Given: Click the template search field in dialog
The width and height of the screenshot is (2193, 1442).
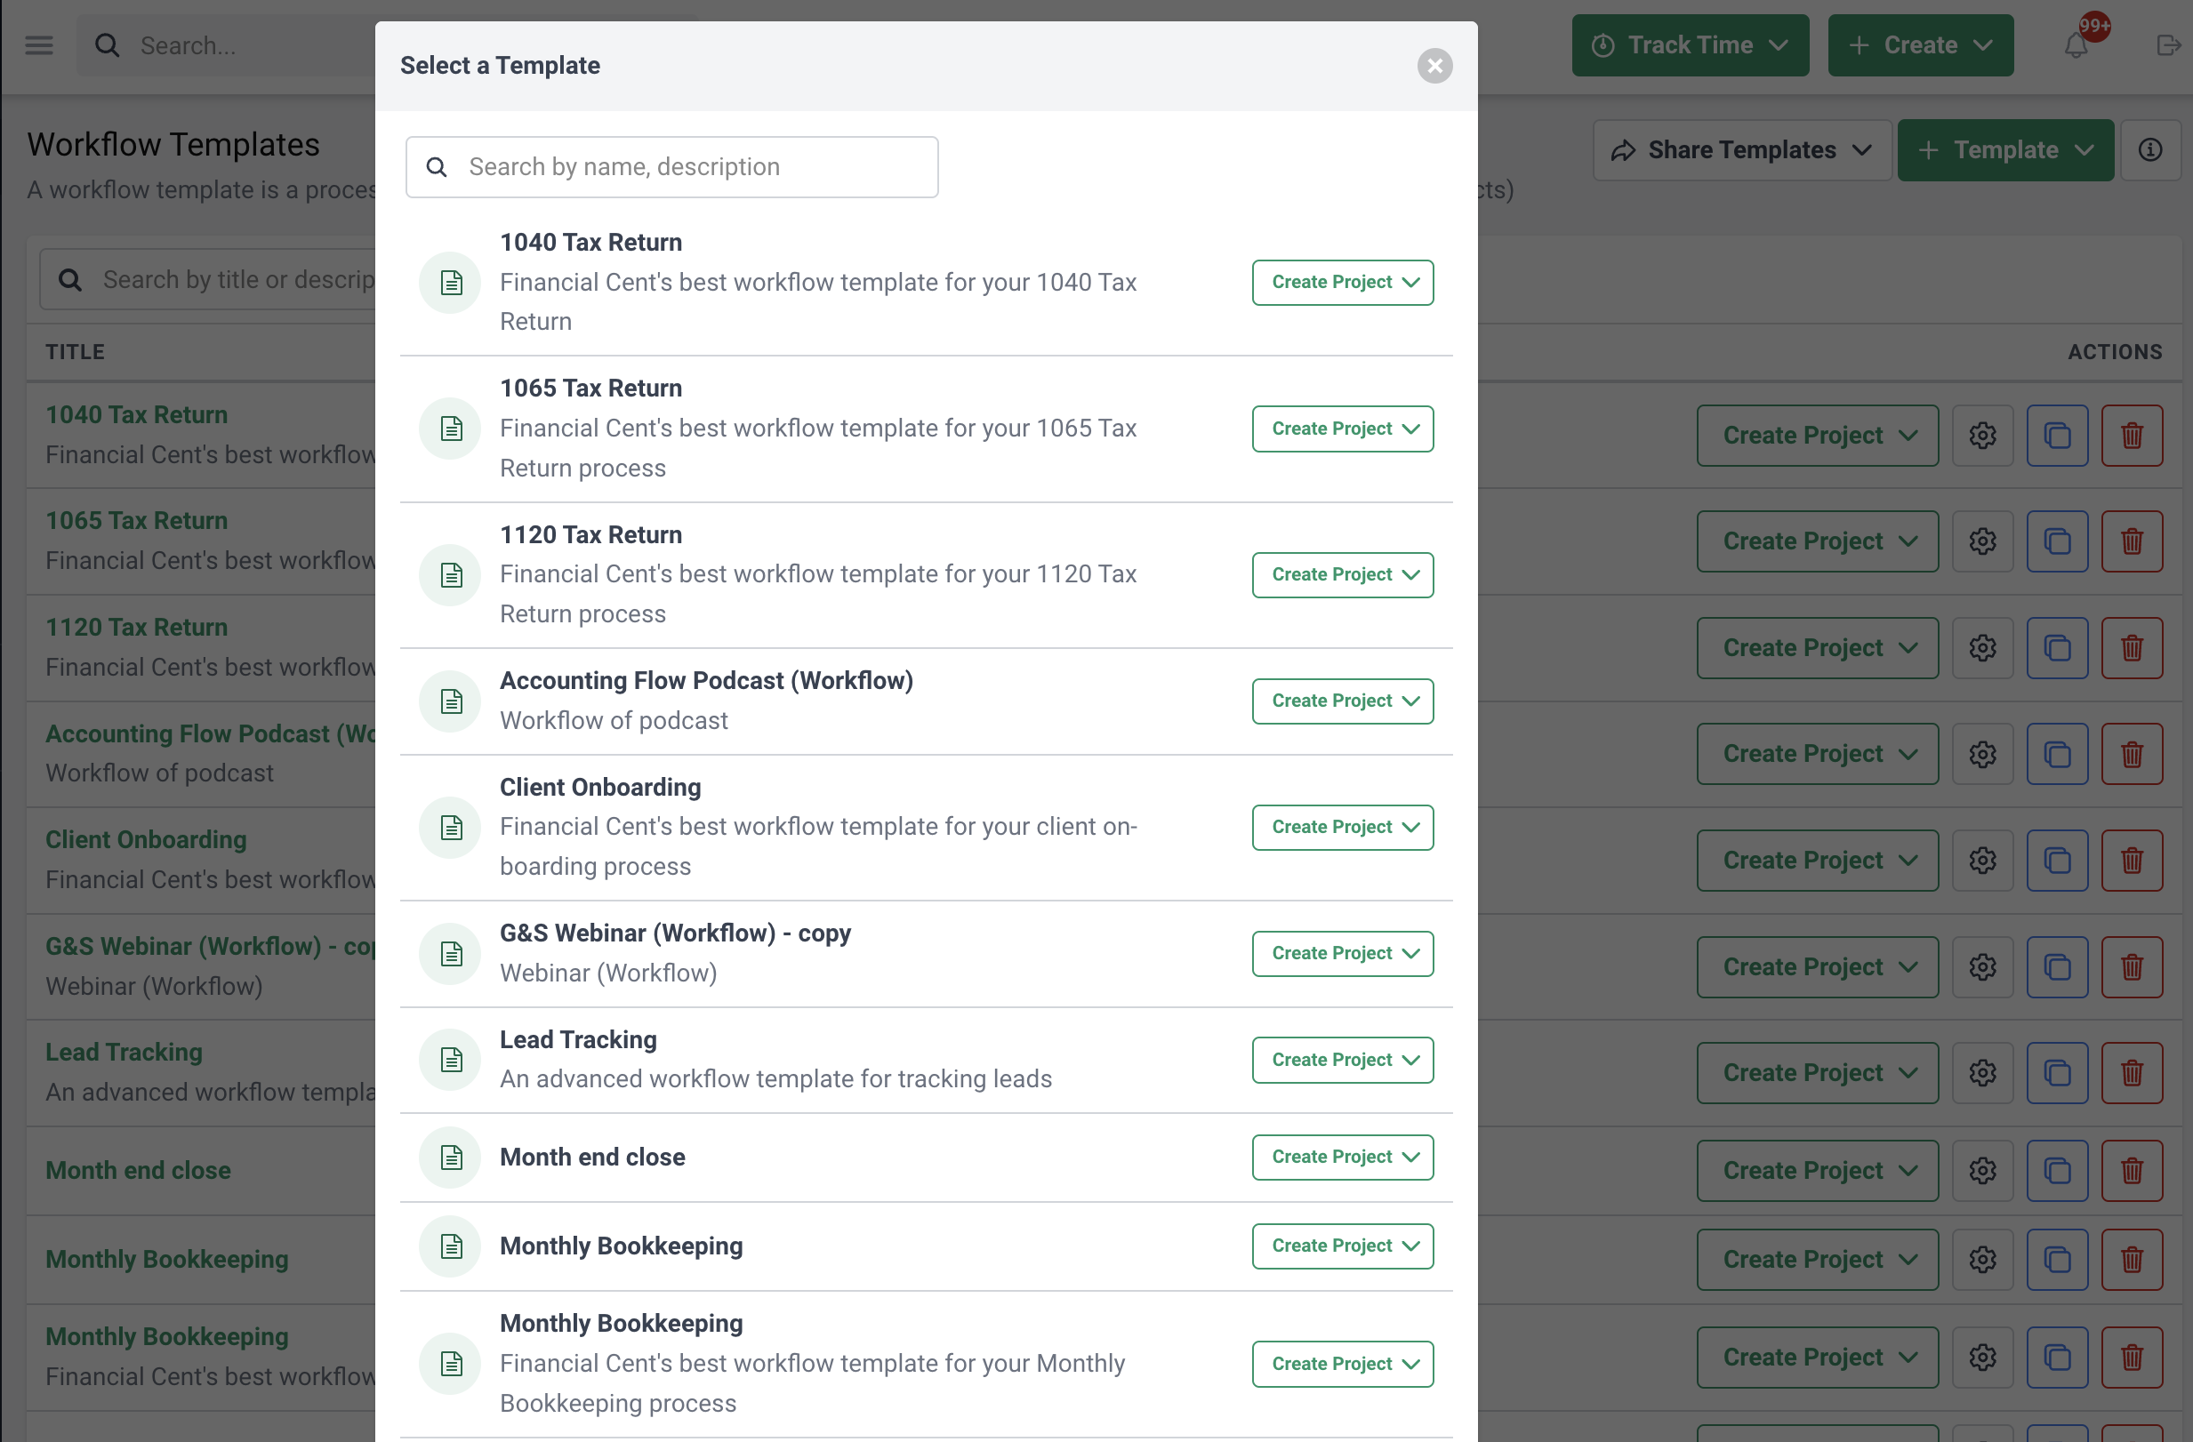Looking at the screenshot, I should (671, 167).
